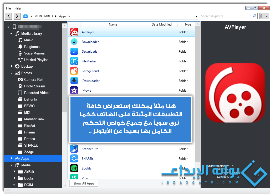Click the AVPlayer app icon in list
270x194 pixels.
[x=74, y=32]
